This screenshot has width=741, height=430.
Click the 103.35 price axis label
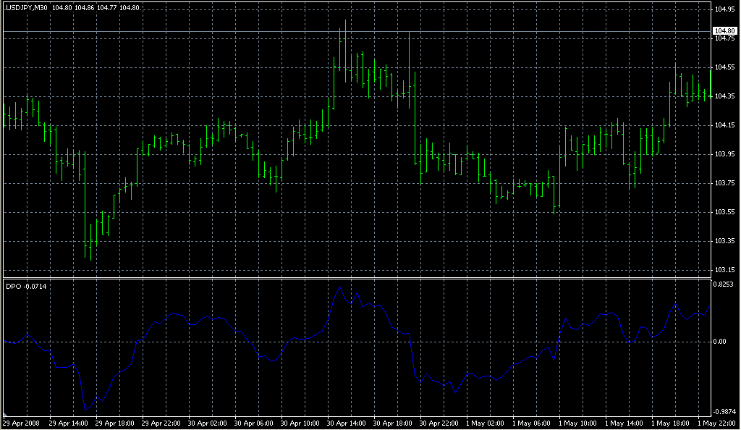coord(724,241)
